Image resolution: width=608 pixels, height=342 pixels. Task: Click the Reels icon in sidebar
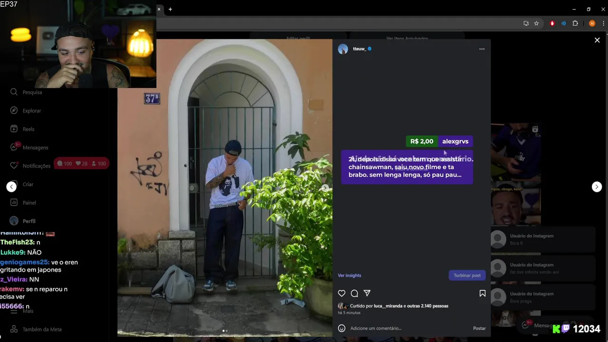tap(14, 129)
